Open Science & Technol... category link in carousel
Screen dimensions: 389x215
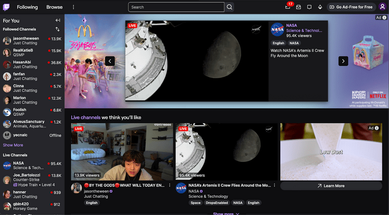coord(304,31)
